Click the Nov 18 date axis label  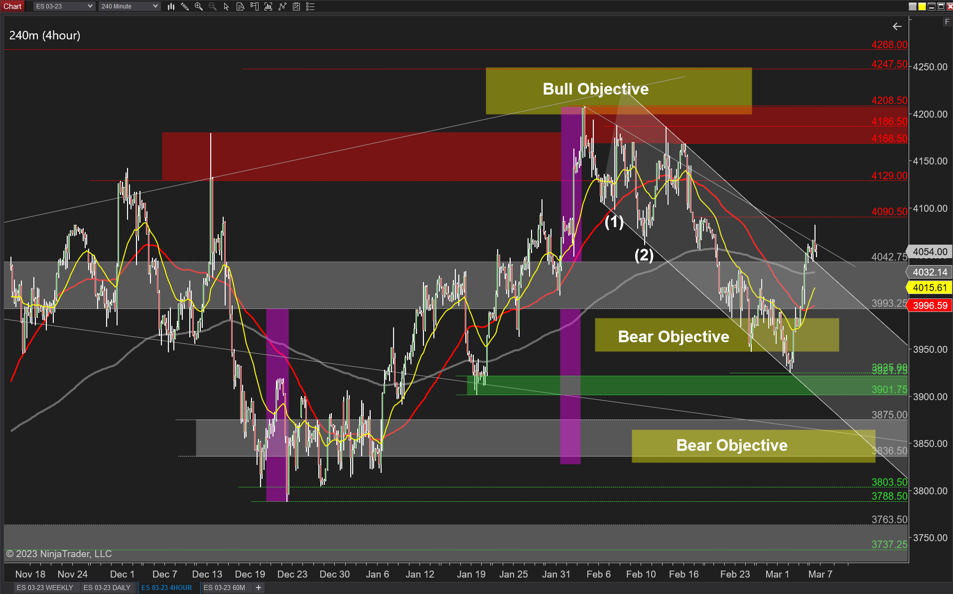pos(30,574)
